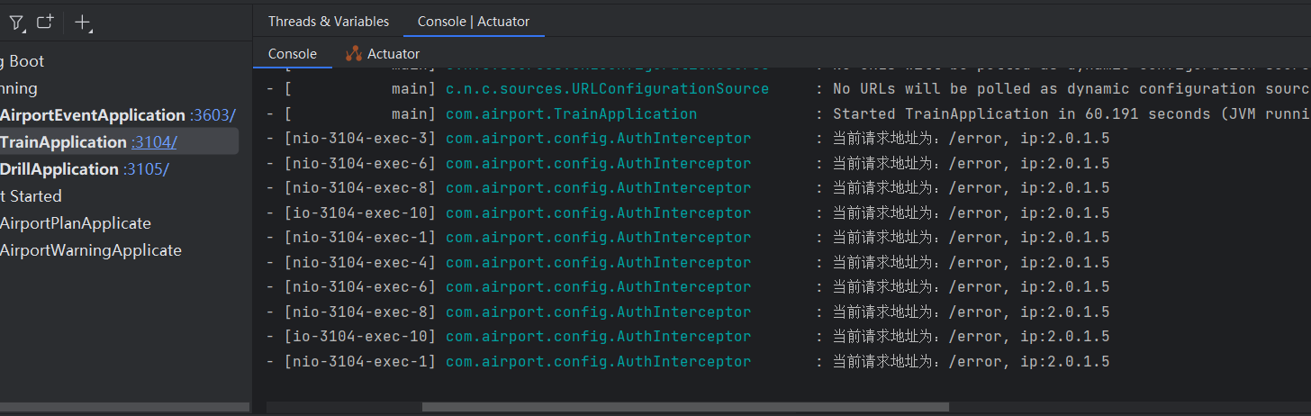Open the :3104/ port link
Viewport: 1311px width, 416px height.
154,142
